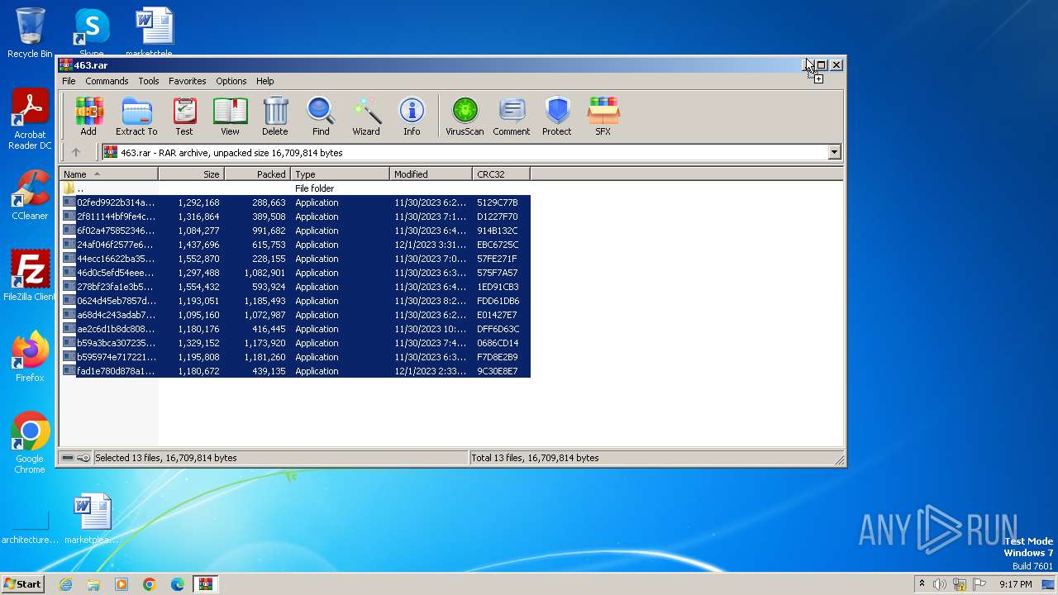Open Acrobat Reader DC desktop icon
This screenshot has width=1058, height=595.
coord(30,119)
